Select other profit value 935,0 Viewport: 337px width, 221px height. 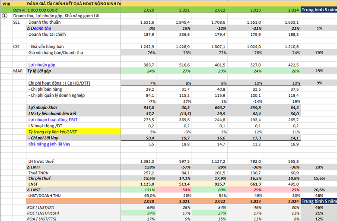[x=149, y=107]
